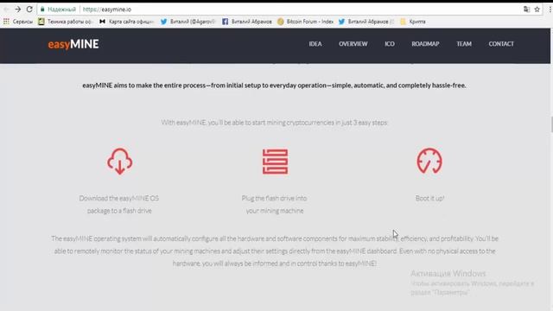The width and height of the screenshot is (553, 311).
Task: Click the translate page icon in address bar
Action: [526, 10]
